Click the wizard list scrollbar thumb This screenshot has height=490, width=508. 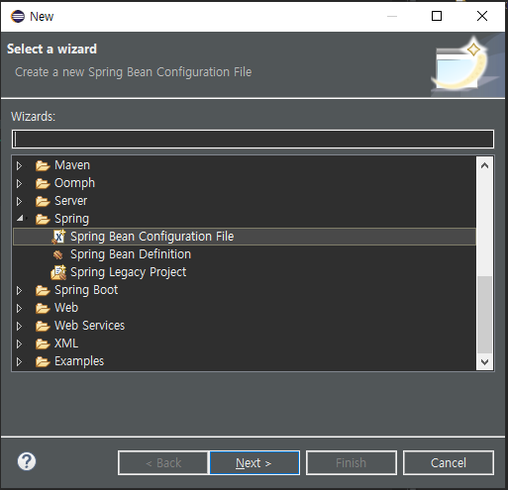coord(484,315)
